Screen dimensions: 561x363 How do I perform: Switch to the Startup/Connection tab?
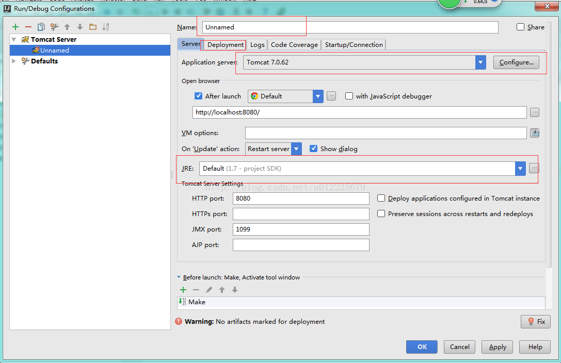click(354, 45)
